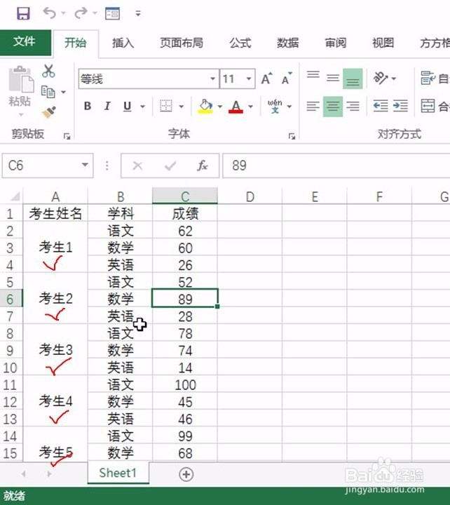Customize the quick access toolbar
450x505 pixels.
(x=138, y=13)
